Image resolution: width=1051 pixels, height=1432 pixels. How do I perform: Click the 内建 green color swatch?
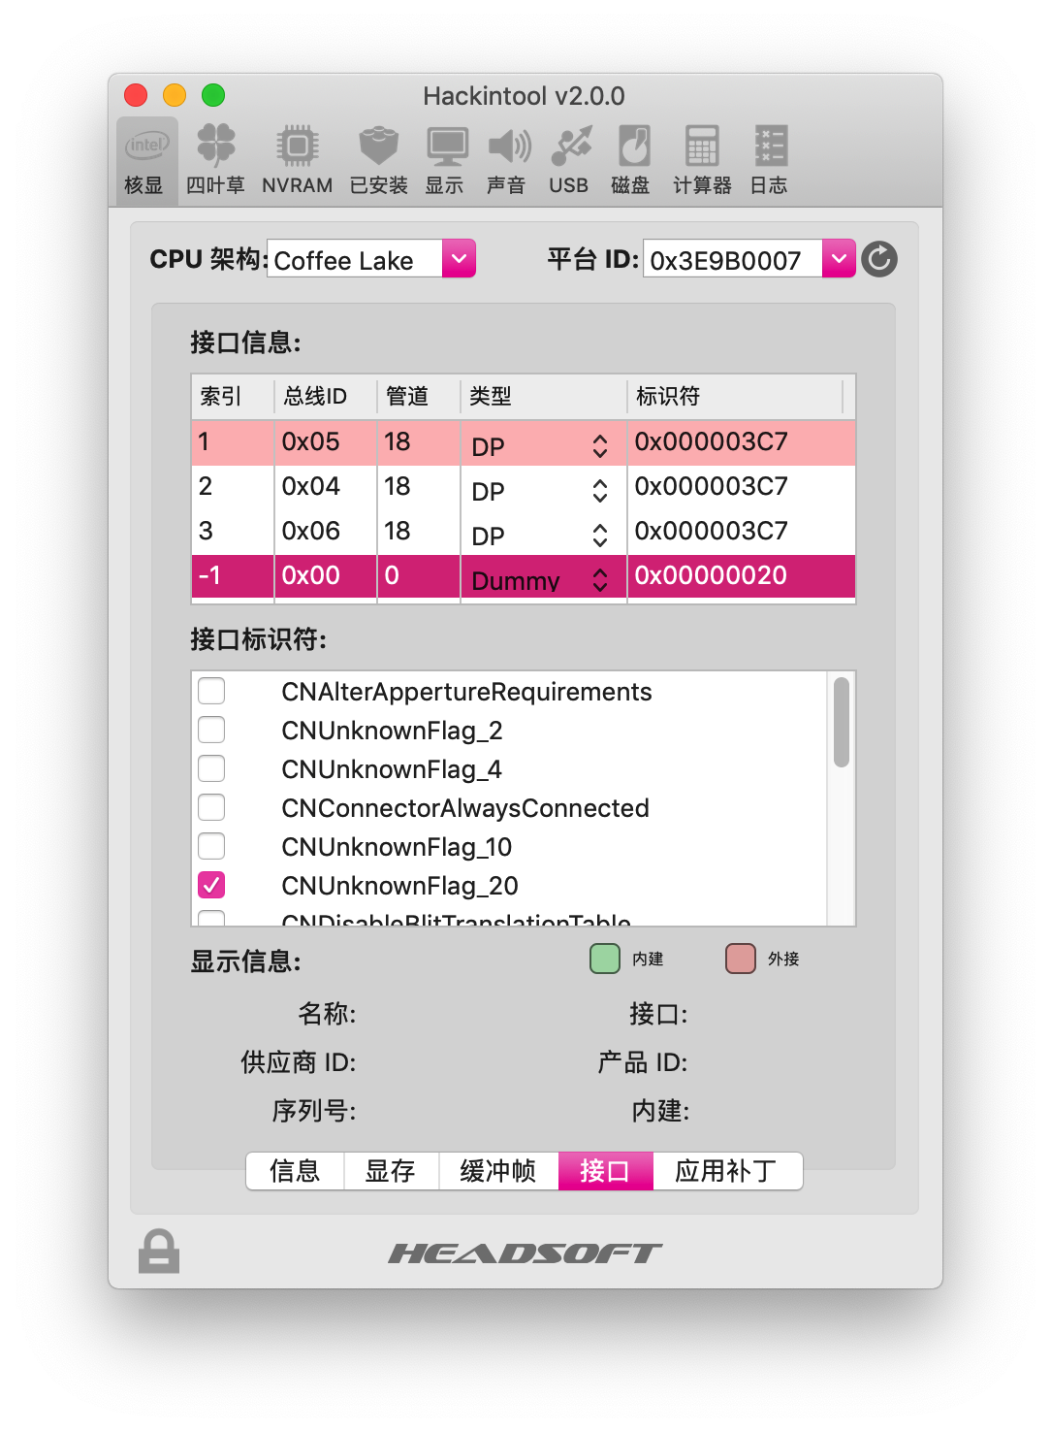605,959
